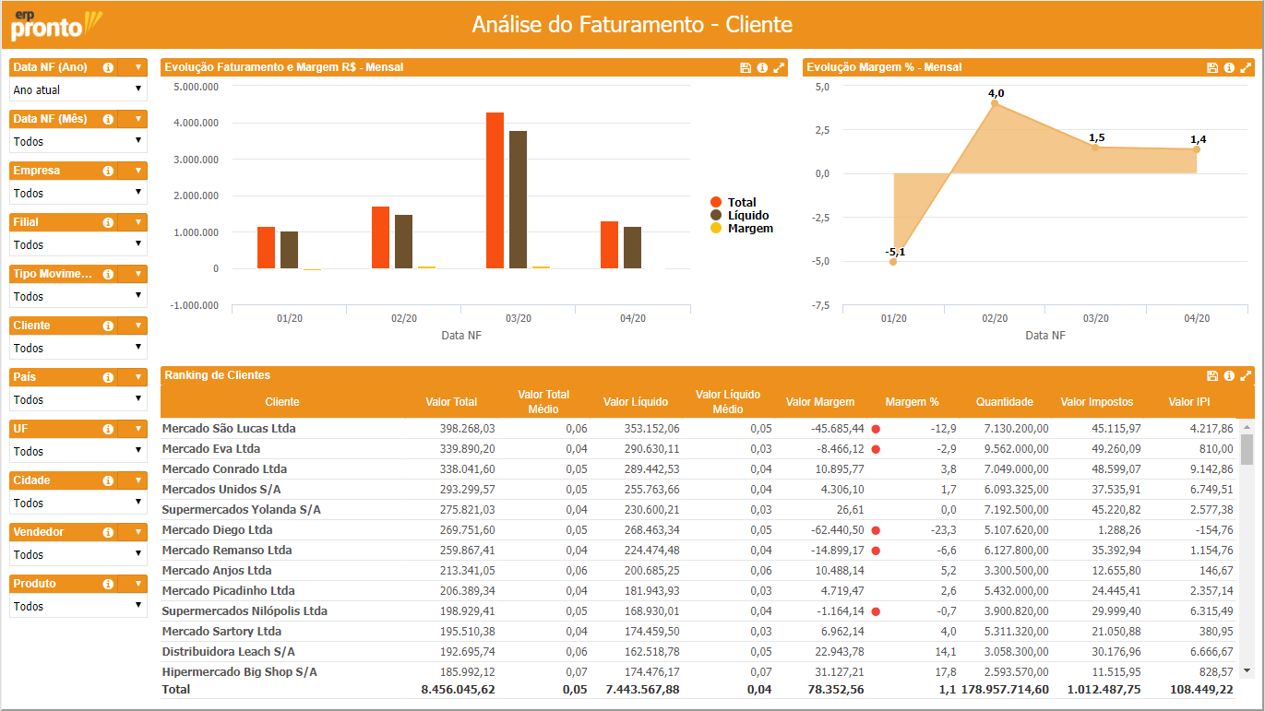Expand the Ranking de Clientes table fullscreen
The image size is (1265, 711).
(x=1246, y=376)
